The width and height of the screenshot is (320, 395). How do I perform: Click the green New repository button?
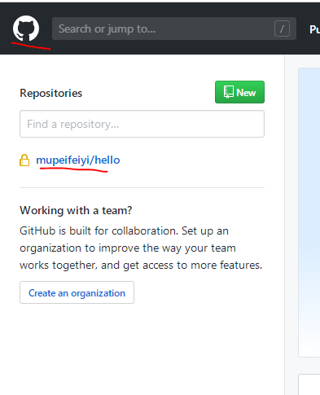pos(239,92)
